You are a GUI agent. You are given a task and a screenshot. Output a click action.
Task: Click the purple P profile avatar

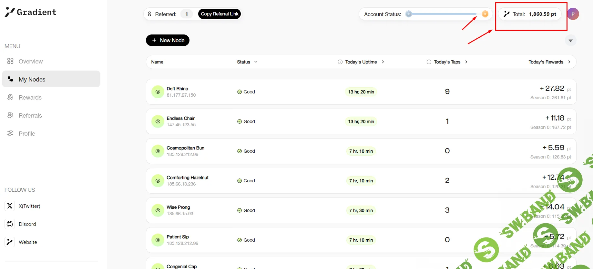click(573, 14)
